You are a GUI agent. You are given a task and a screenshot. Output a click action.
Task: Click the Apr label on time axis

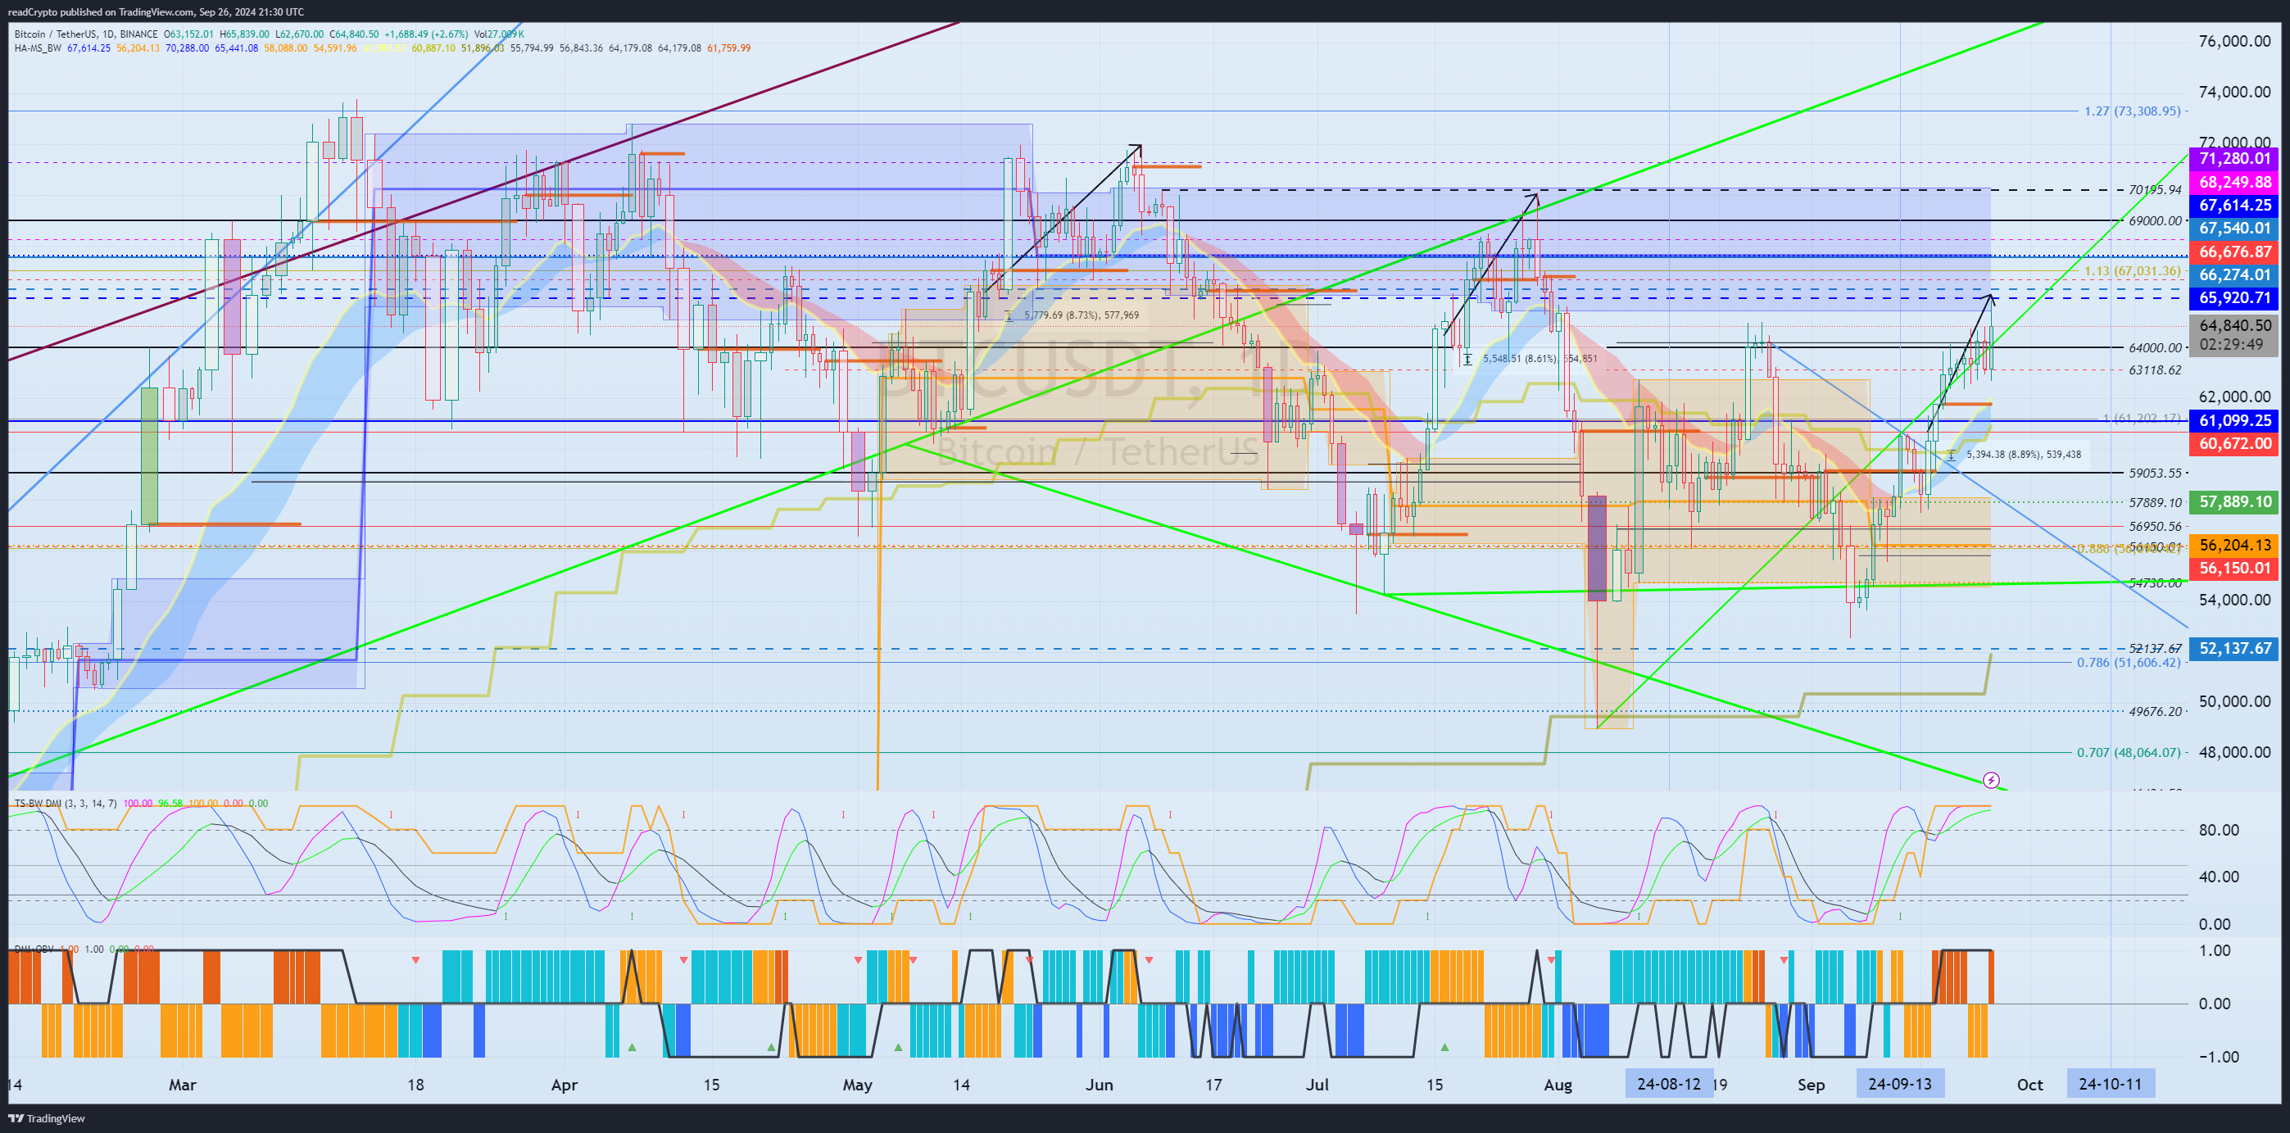coord(565,1085)
